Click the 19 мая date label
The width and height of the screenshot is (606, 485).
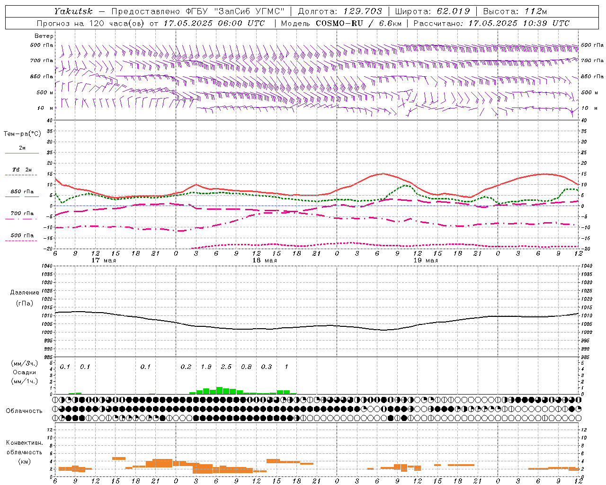[426, 260]
